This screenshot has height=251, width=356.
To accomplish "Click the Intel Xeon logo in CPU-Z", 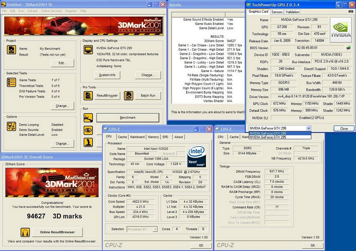I will pos(197,156).
